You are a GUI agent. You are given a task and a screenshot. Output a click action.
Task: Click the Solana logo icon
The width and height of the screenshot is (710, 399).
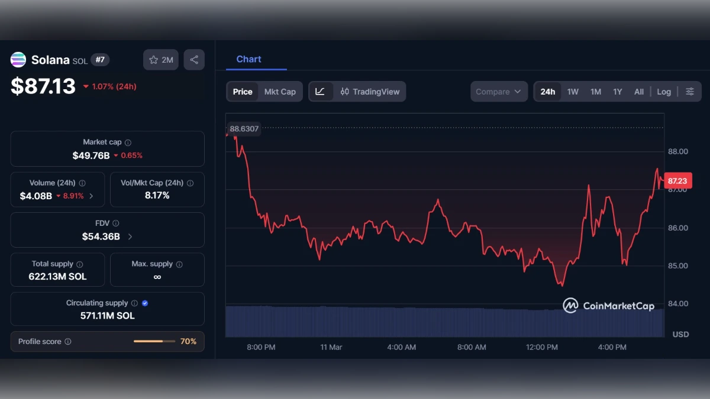tap(18, 60)
